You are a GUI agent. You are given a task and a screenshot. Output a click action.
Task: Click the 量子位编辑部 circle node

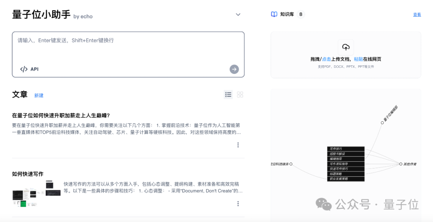click(382, 122)
